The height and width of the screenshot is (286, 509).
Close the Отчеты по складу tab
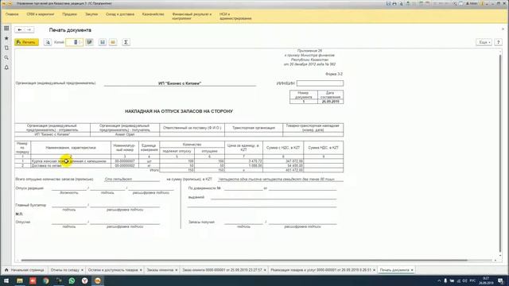83,270
